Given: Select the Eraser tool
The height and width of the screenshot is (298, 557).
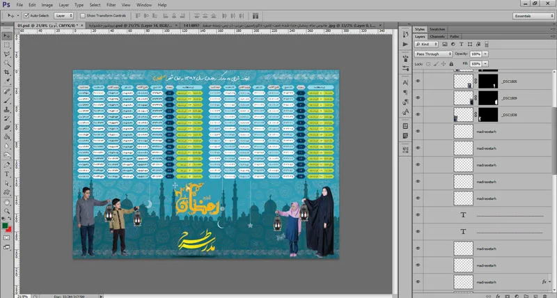Looking at the screenshot, I should coord(7,128).
